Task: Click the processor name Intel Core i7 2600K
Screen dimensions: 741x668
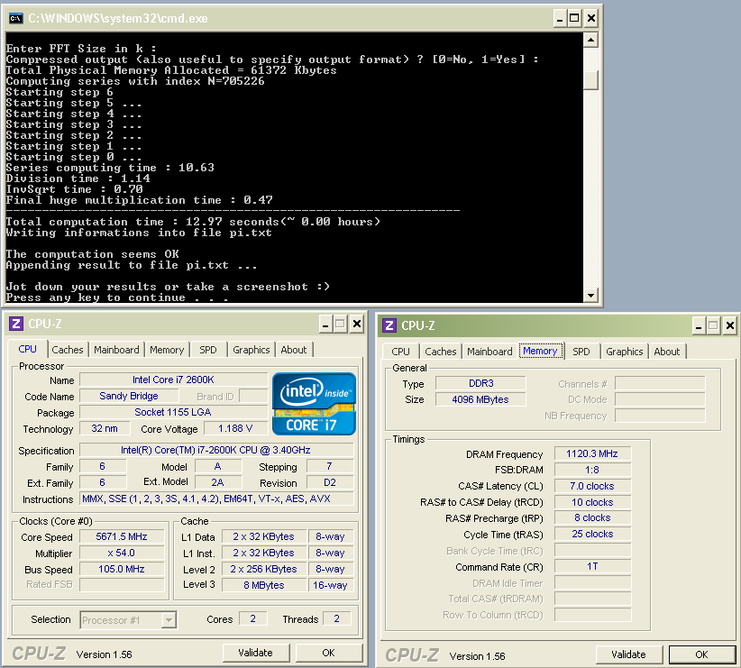Action: click(x=173, y=380)
